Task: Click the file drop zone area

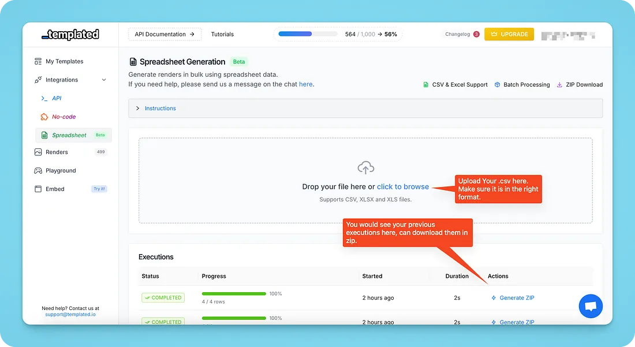Action: click(365, 181)
